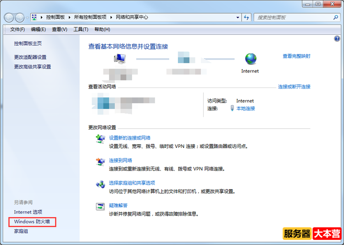
Task: Open 查看完整映射 link
Action: pos(296,56)
